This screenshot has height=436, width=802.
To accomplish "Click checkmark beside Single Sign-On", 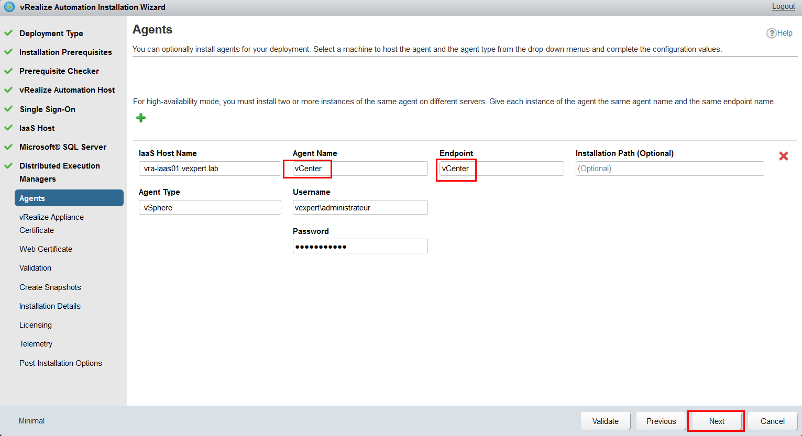I will click(8, 109).
